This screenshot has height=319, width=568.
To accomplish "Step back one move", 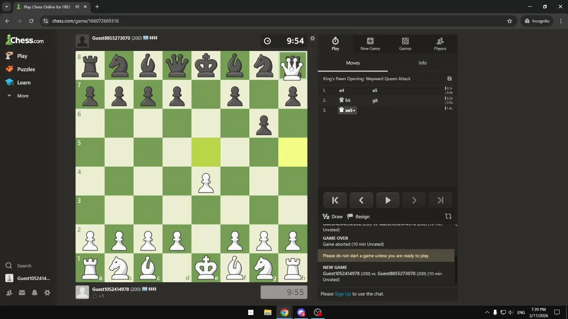I will click(x=361, y=200).
